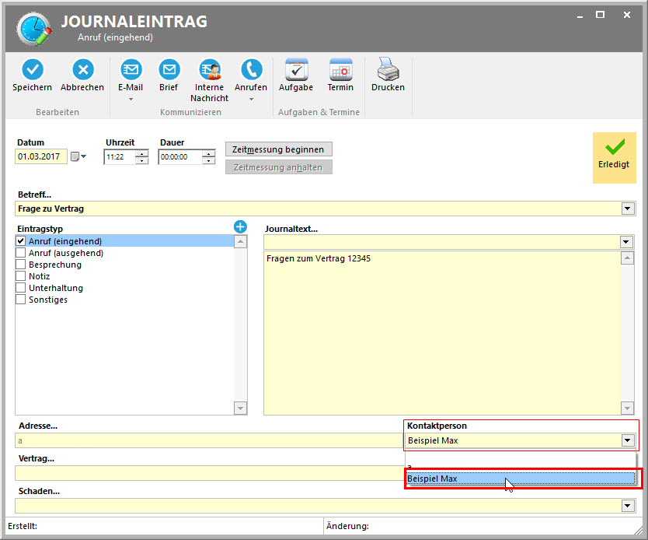Click the Brief letter icon
The image size is (648, 540).
[x=169, y=70]
